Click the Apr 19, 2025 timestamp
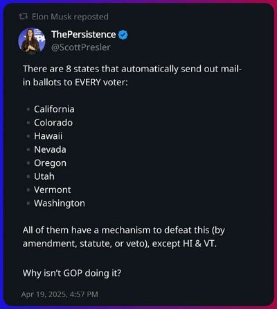277x309 pixels. coord(60,294)
